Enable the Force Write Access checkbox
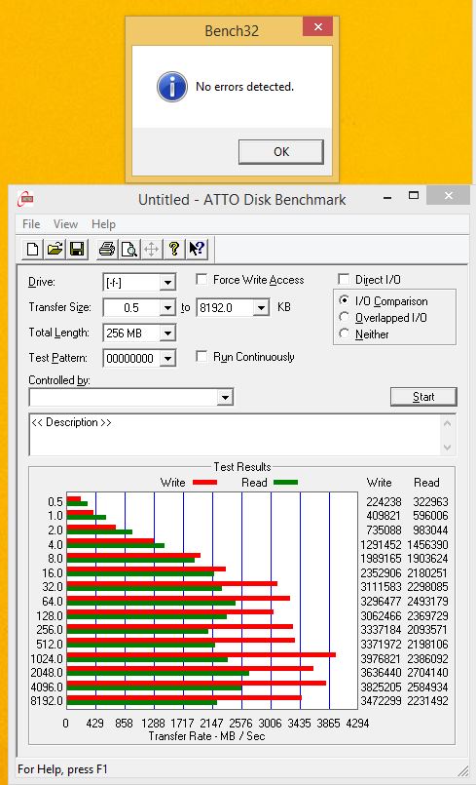The image size is (476, 785). (201, 279)
